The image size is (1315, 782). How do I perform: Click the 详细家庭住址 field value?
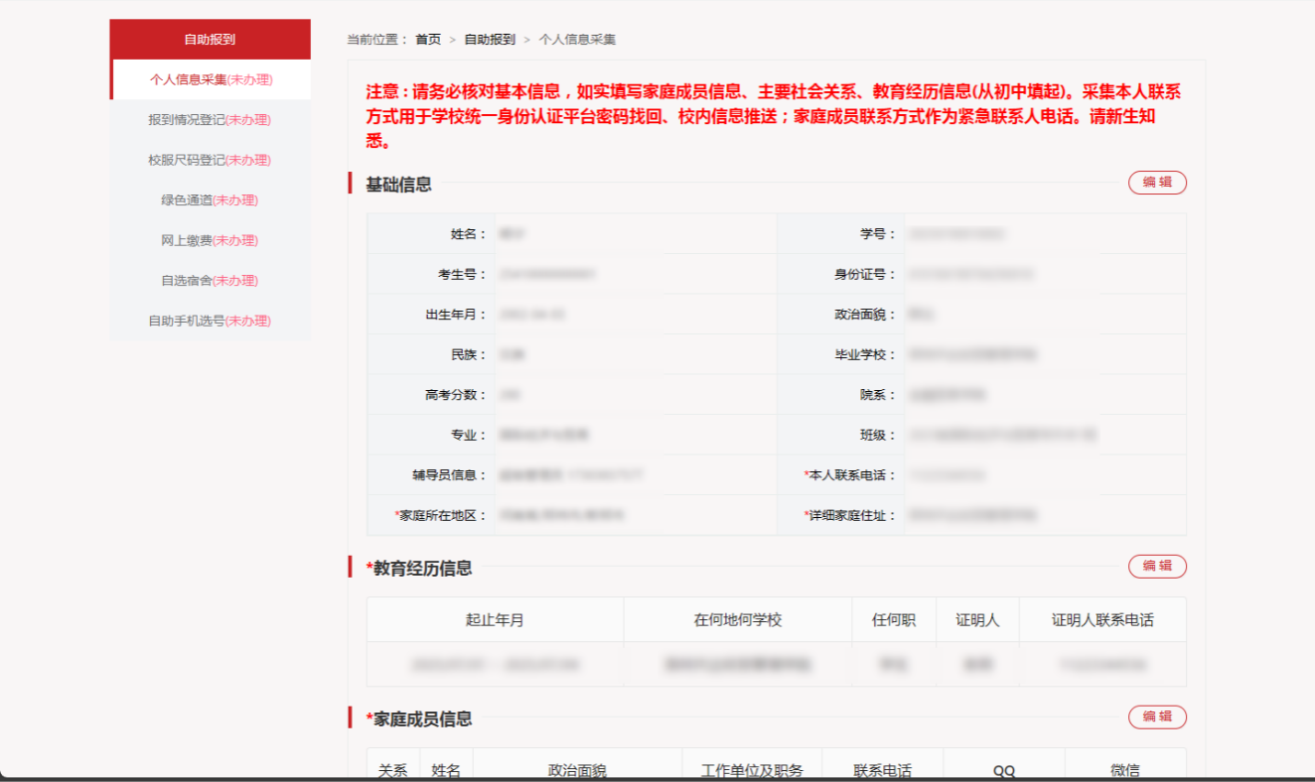pyautogui.click(x=973, y=516)
